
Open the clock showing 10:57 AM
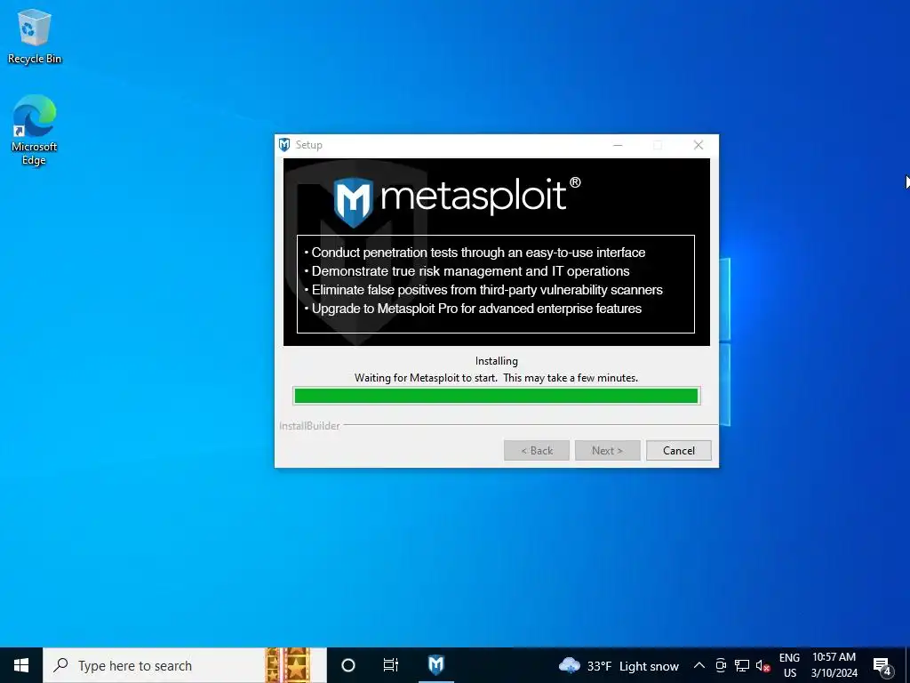(834, 665)
